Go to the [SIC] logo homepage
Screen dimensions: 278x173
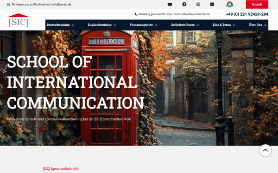coord(19,20)
